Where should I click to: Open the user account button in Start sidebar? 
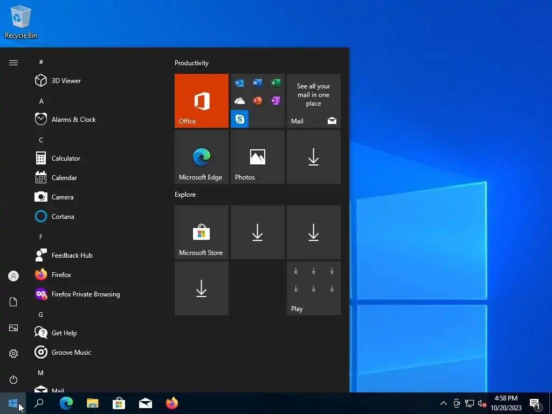[13, 276]
